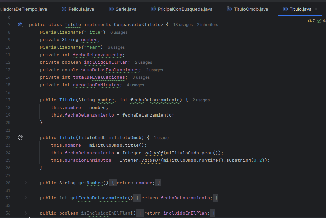Viewport: 326px width, 218px height.
Task: Switch to the Serie.java tab
Action: (x=123, y=9)
